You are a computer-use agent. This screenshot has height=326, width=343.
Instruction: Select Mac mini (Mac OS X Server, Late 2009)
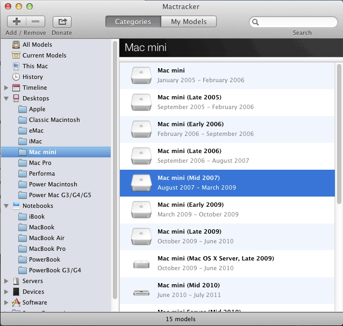coord(227,264)
